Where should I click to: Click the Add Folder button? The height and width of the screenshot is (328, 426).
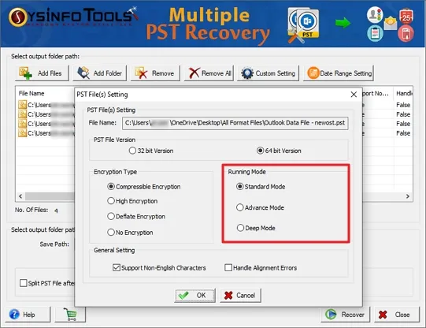click(100, 73)
